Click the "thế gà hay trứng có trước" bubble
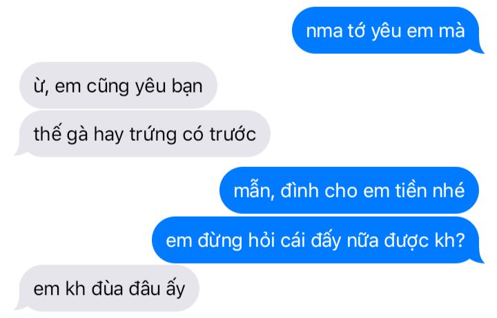The image size is (497, 318). [x=143, y=134]
